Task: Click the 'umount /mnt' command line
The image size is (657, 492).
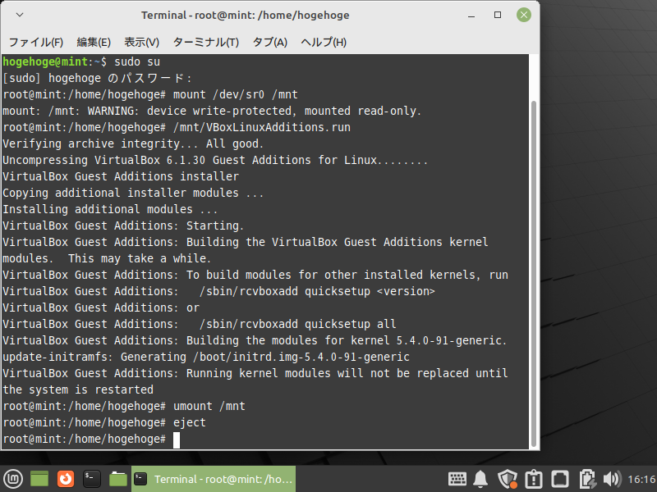Action: coord(209,406)
